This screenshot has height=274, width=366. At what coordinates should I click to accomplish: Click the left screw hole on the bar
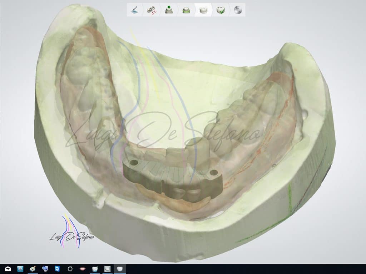coord(134,163)
